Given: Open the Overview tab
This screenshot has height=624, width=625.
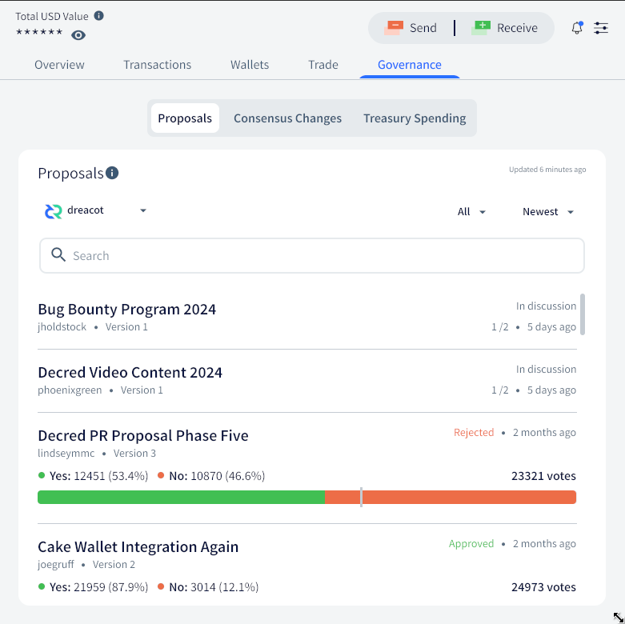Looking at the screenshot, I should click(x=59, y=65).
